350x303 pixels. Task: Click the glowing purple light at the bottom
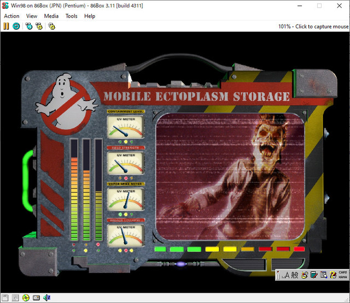tap(181, 264)
